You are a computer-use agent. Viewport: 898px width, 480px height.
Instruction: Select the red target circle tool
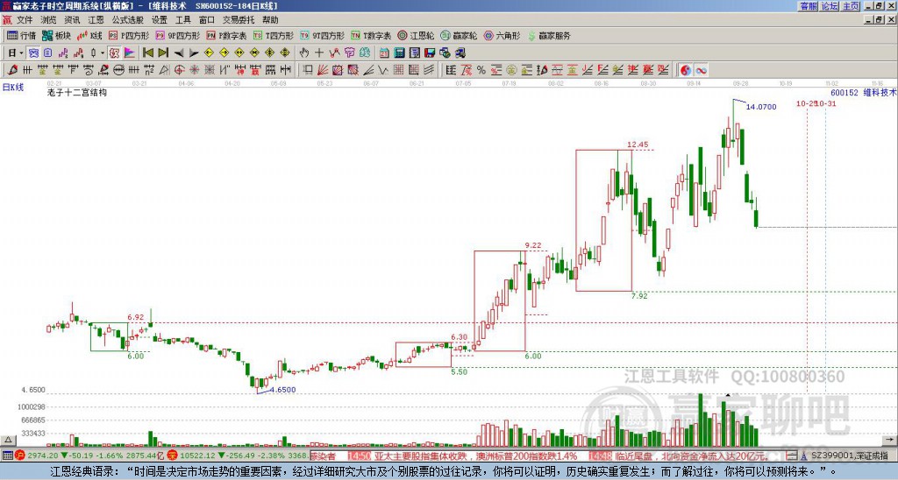pyautogui.click(x=179, y=70)
